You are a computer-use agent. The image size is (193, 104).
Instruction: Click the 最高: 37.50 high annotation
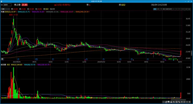click(14, 15)
